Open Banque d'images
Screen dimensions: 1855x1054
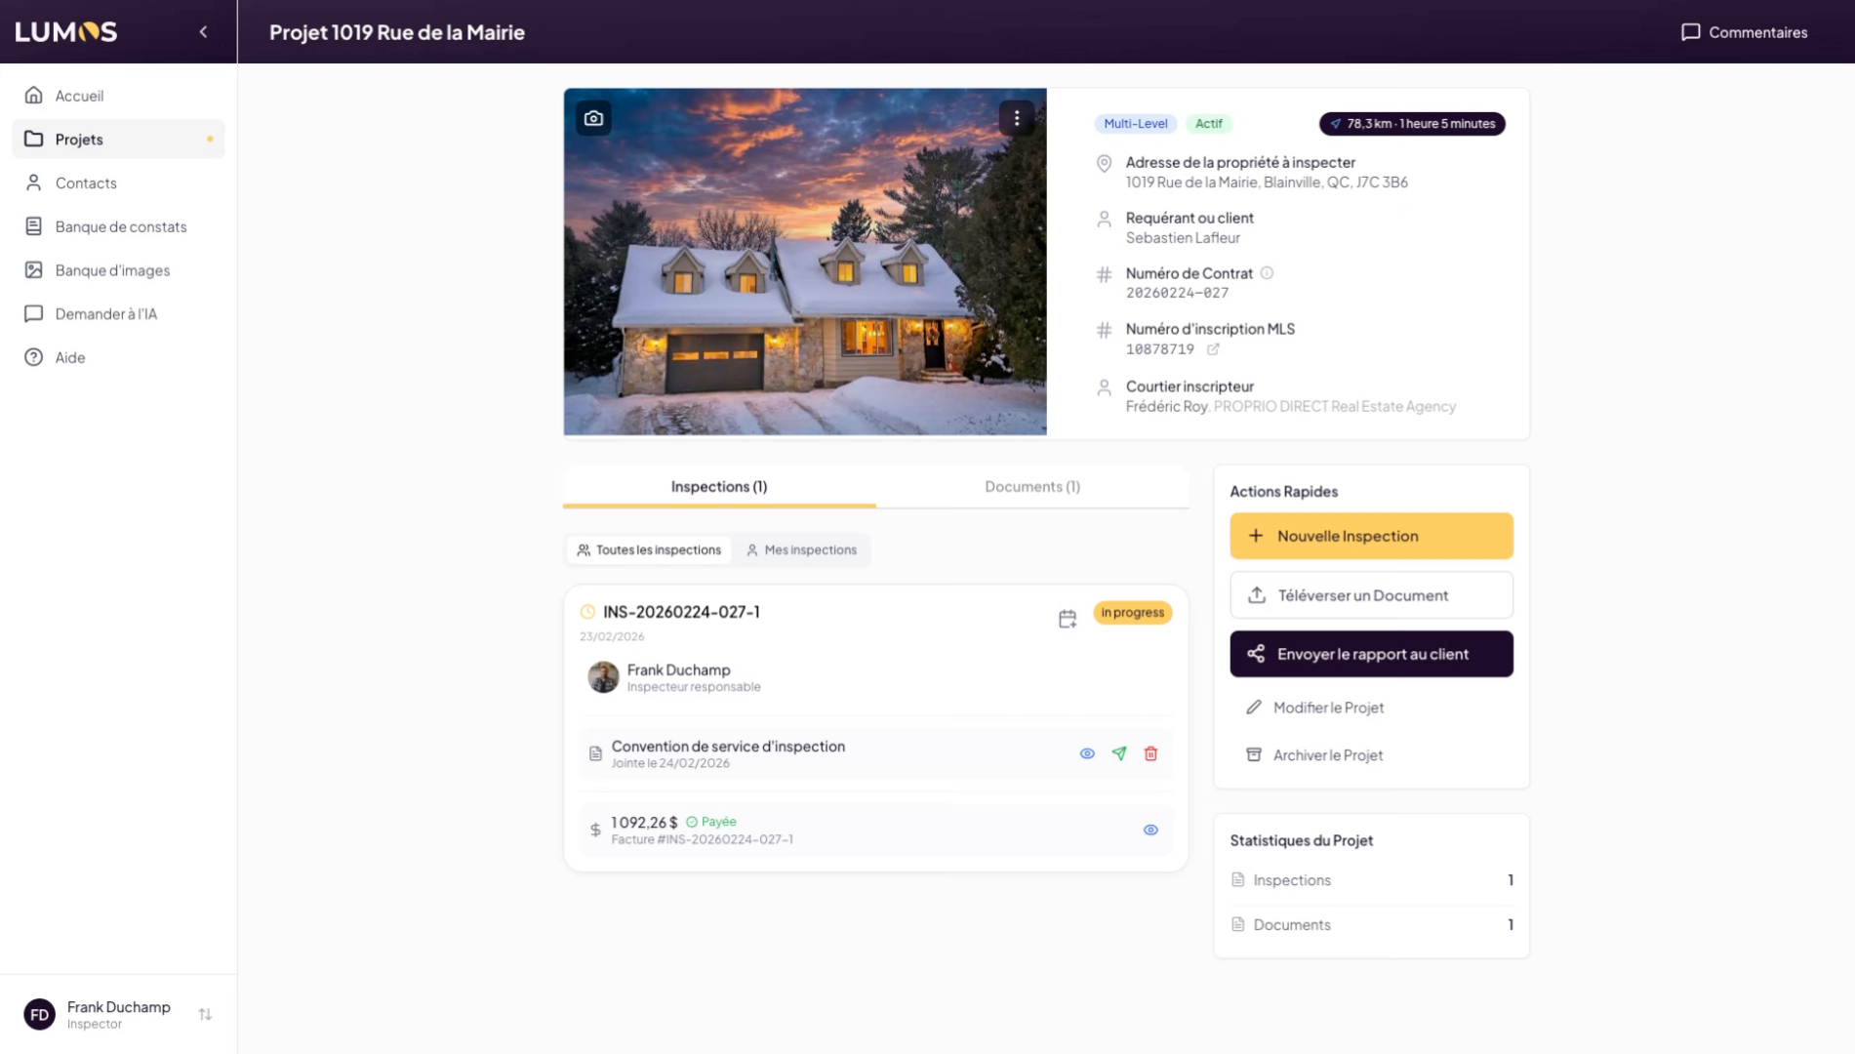118,270
